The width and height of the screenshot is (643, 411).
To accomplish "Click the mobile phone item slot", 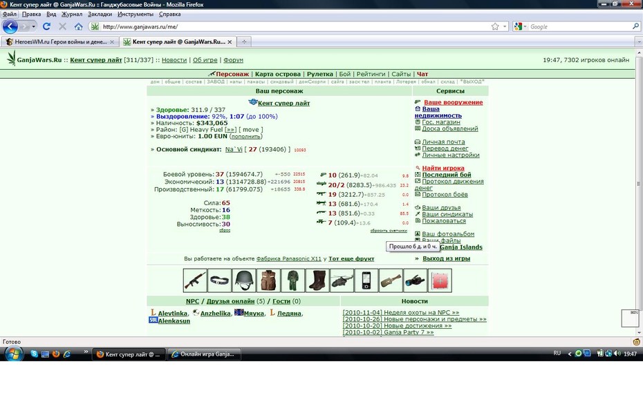I will [x=366, y=280].
